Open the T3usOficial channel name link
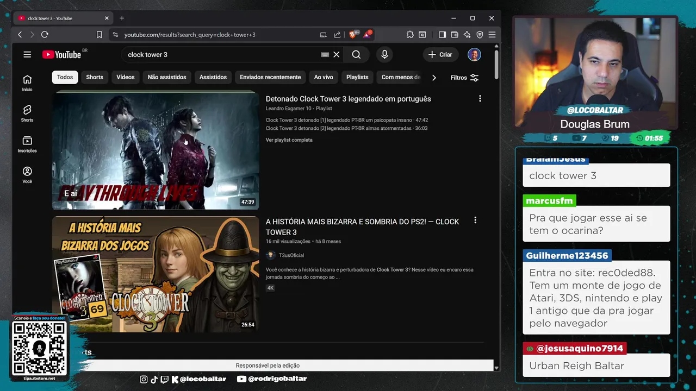This screenshot has width=696, height=391. coord(291,255)
